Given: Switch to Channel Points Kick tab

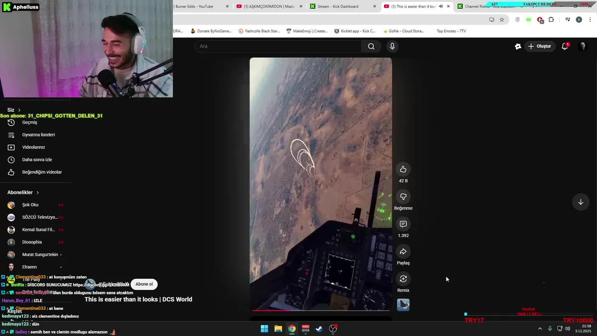Looking at the screenshot, I should [x=490, y=7].
